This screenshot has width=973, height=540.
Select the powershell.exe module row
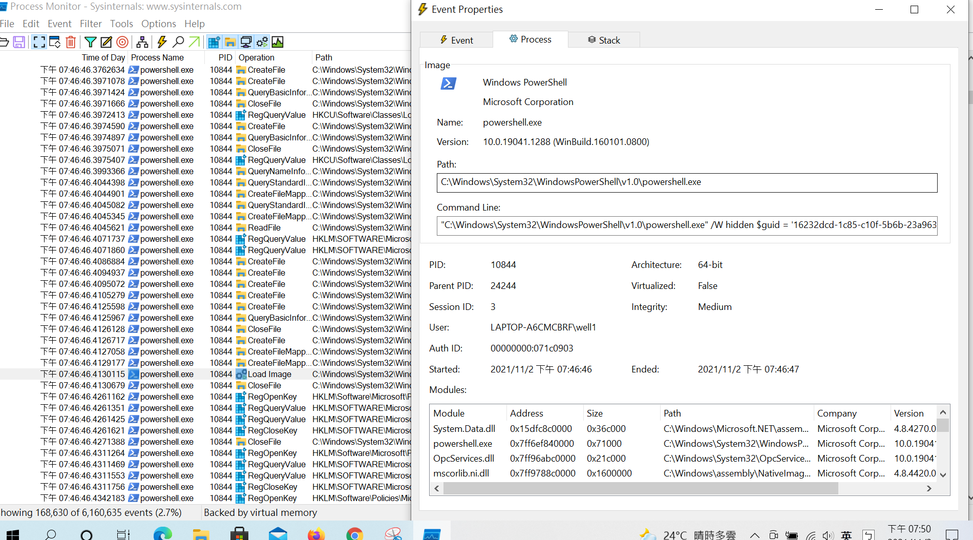point(684,444)
